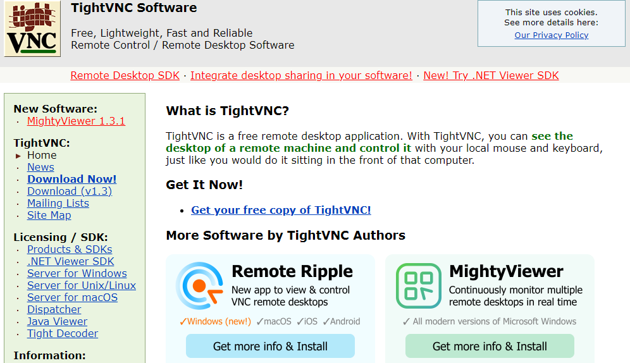Click the 'What is TightVNC?' heading
Screen dimensions: 630x363
pos(228,111)
